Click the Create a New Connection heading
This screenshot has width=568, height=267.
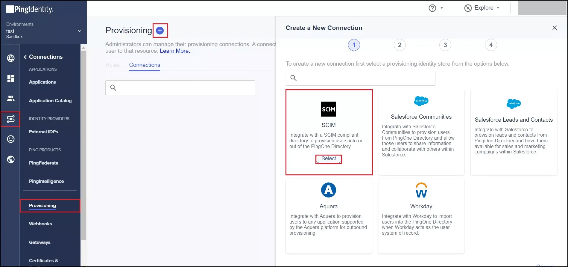coord(324,28)
